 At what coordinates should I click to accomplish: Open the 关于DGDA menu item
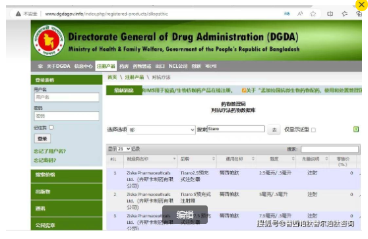(59, 66)
